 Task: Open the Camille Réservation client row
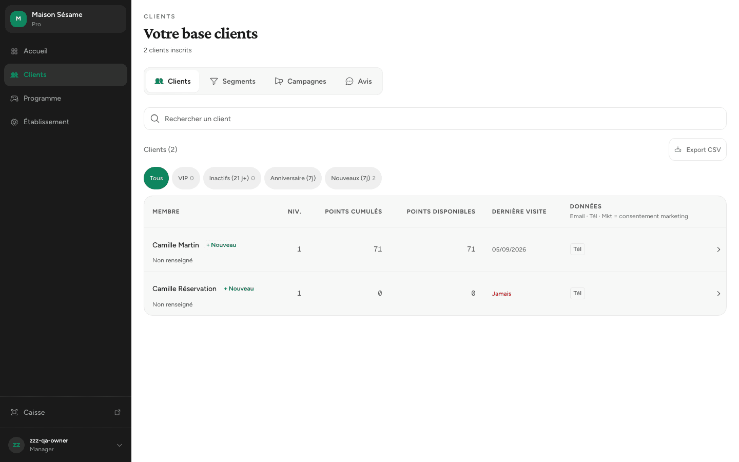pyautogui.click(x=435, y=294)
